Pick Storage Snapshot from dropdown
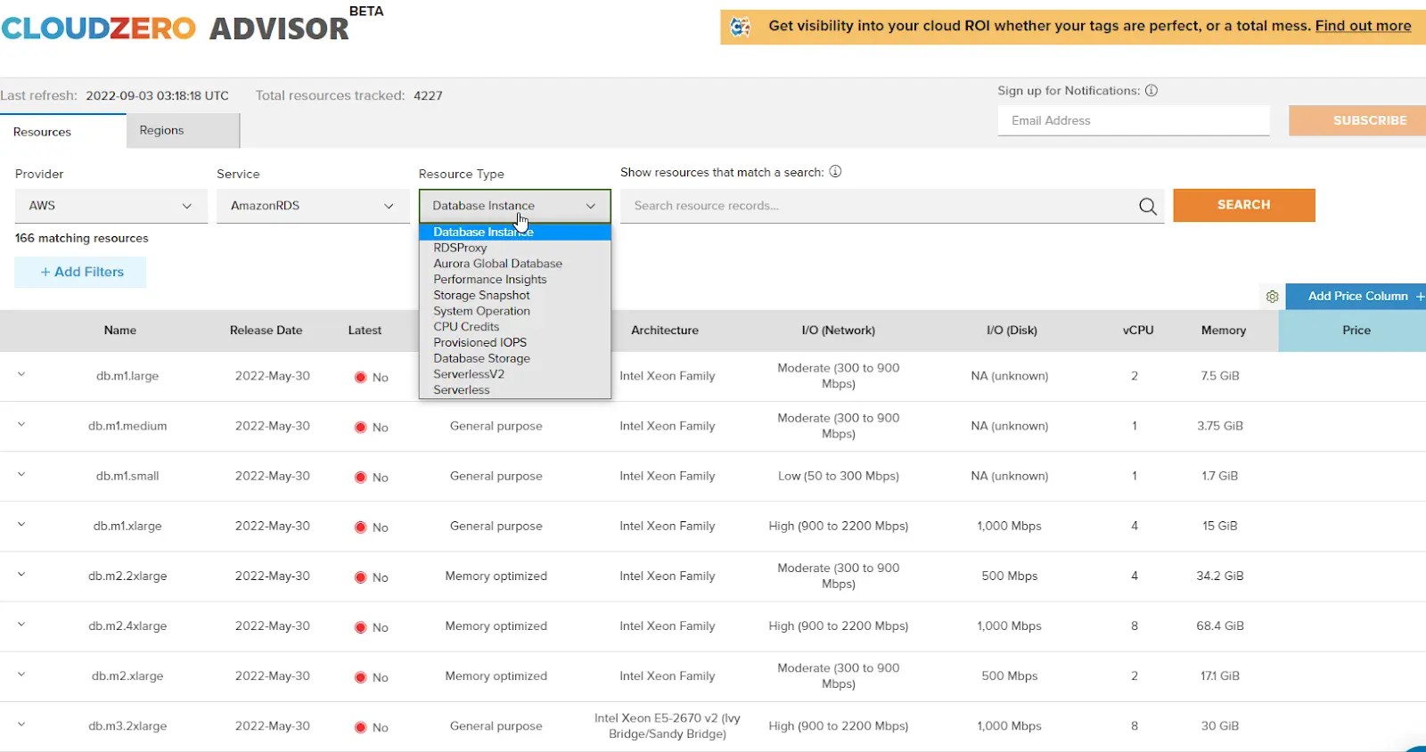Screen dimensions: 1426x752 click(x=515, y=295)
